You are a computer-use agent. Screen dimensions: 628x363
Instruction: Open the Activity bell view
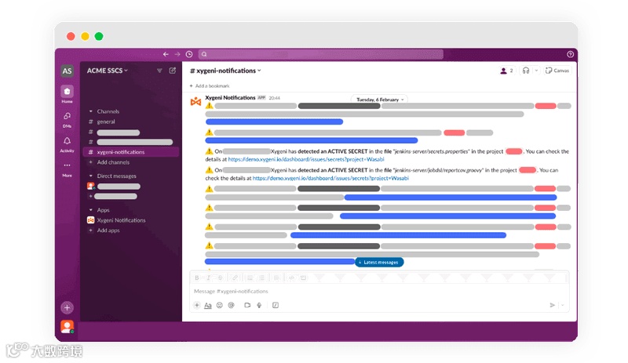[67, 144]
